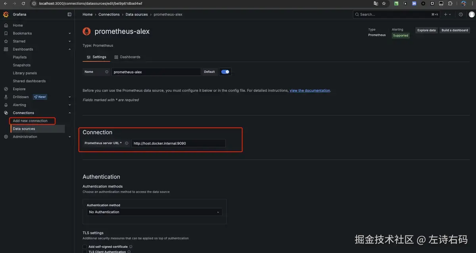Viewport: 476px width, 253px height.
Task: Click the green face browser extension icon
Action: pyautogui.click(x=396, y=4)
